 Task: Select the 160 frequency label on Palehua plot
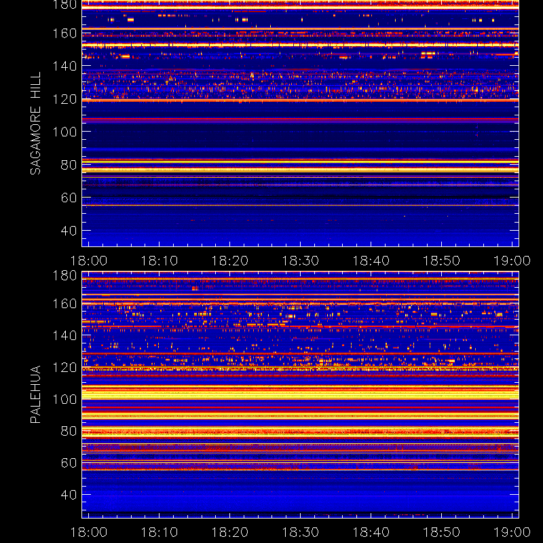pos(64,304)
